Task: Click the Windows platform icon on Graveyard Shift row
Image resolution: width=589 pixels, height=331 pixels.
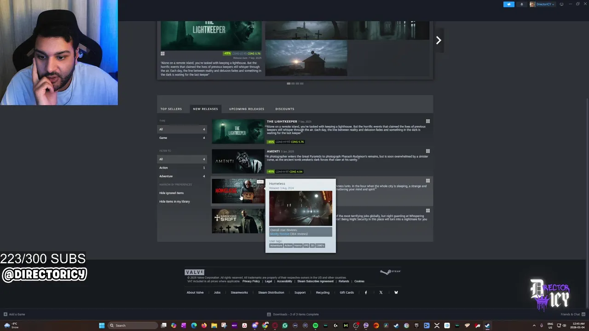Action: (x=428, y=211)
